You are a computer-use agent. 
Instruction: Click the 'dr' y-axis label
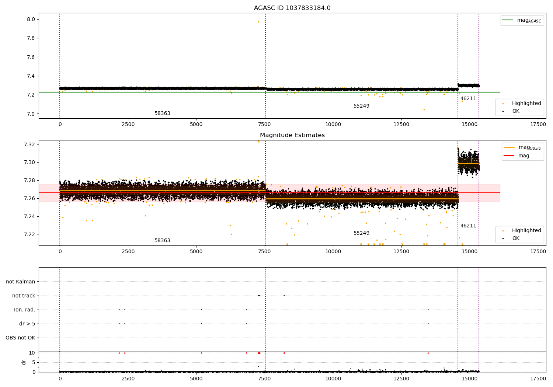point(24,362)
